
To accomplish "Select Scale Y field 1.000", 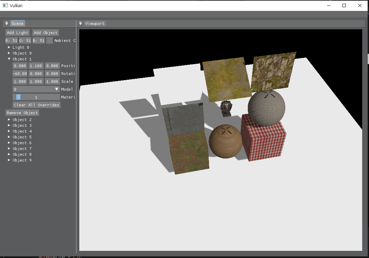I will tap(36, 81).
